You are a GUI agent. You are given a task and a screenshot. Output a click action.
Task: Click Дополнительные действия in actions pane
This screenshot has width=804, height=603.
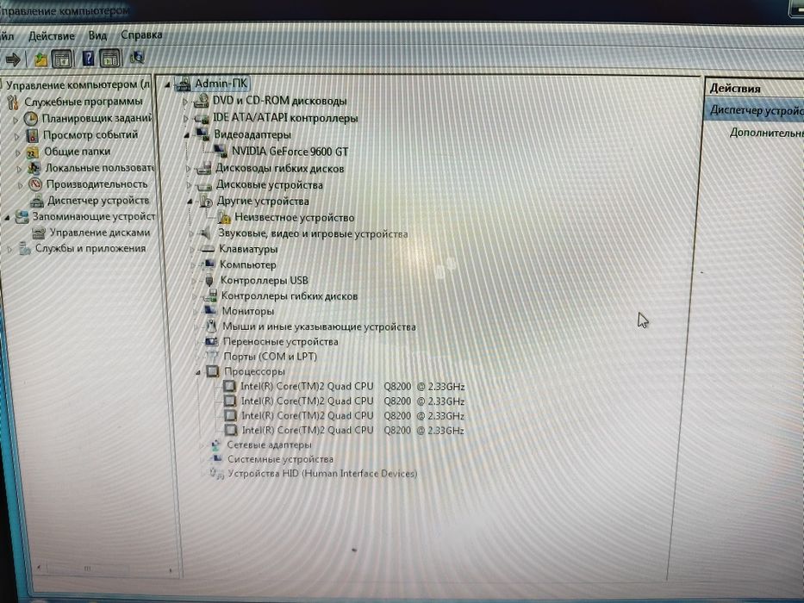pyautogui.click(x=767, y=133)
